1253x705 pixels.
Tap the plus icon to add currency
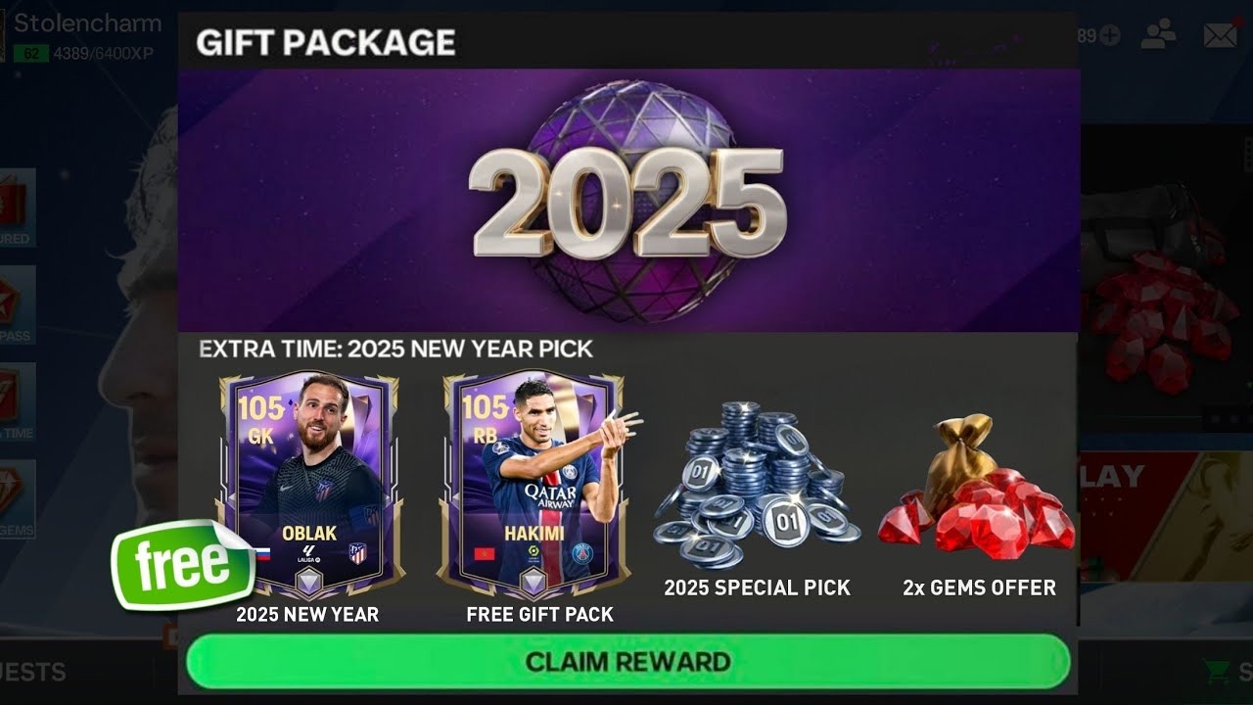click(1109, 36)
